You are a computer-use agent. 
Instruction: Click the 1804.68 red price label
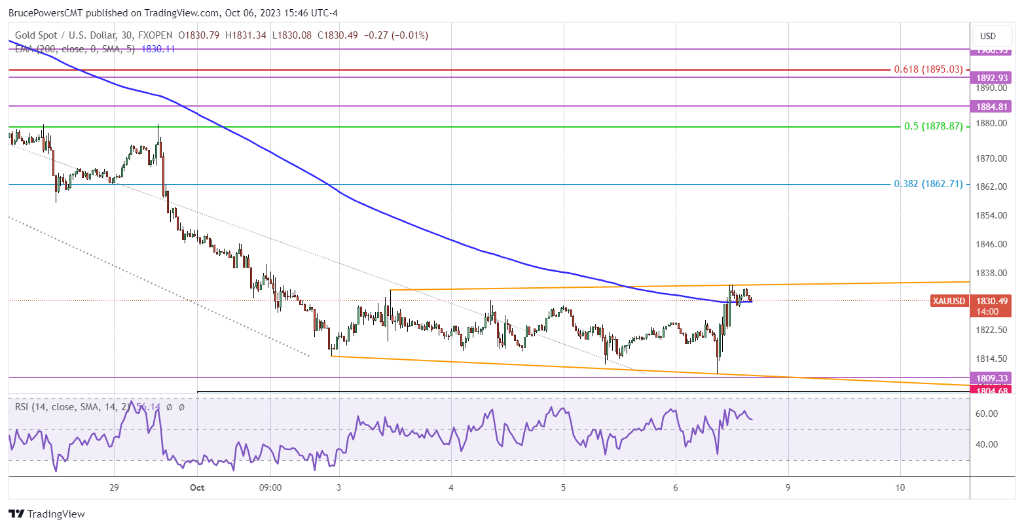click(x=991, y=391)
